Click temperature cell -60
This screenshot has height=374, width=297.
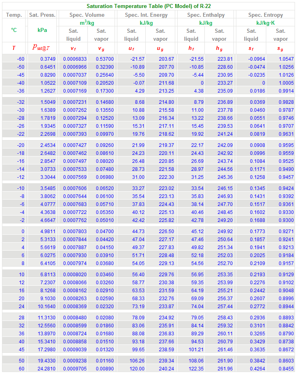(x=21, y=59)
